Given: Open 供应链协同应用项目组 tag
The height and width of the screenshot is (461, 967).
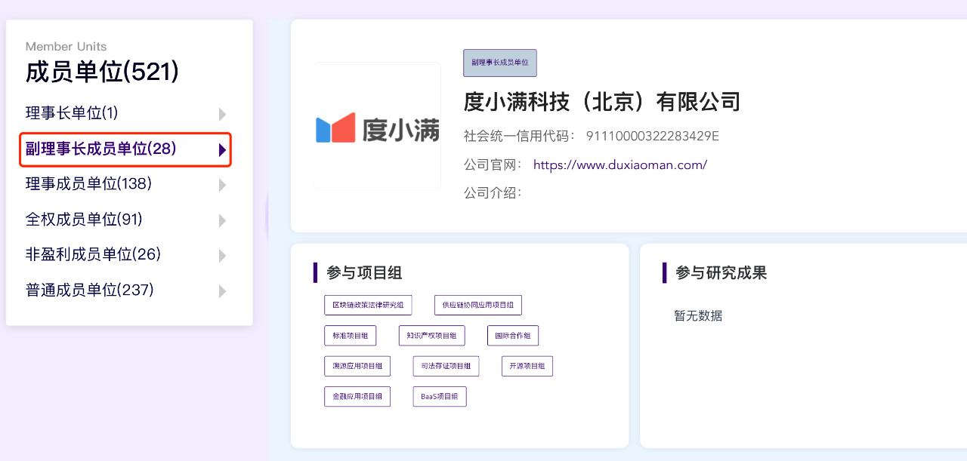Looking at the screenshot, I should click(478, 305).
